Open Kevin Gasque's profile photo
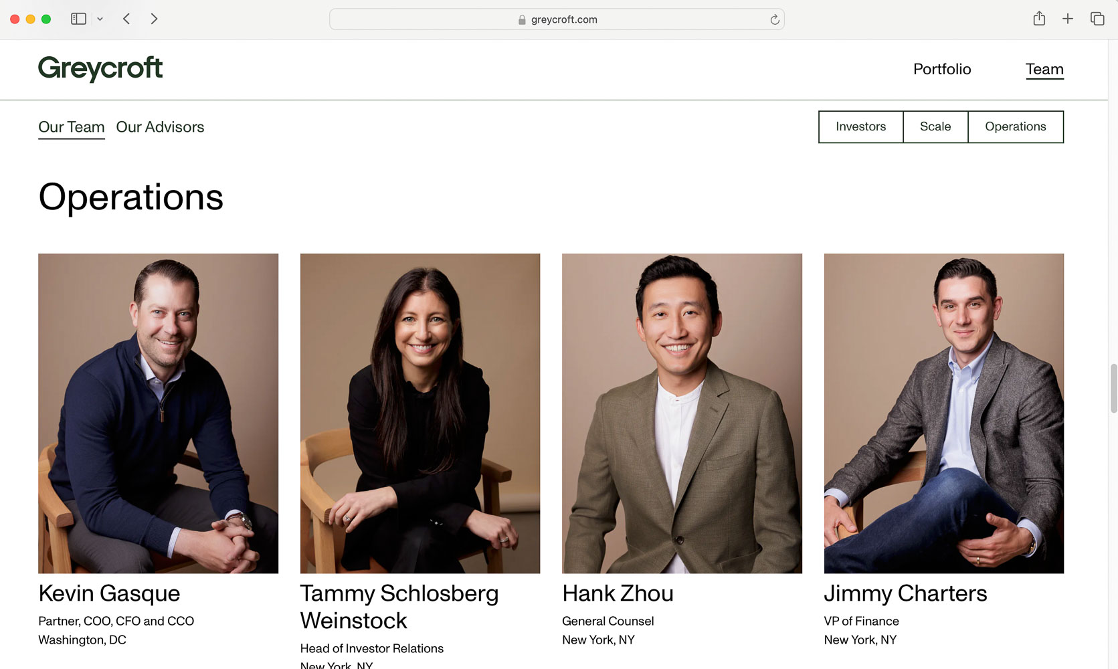1118x669 pixels. pos(158,413)
